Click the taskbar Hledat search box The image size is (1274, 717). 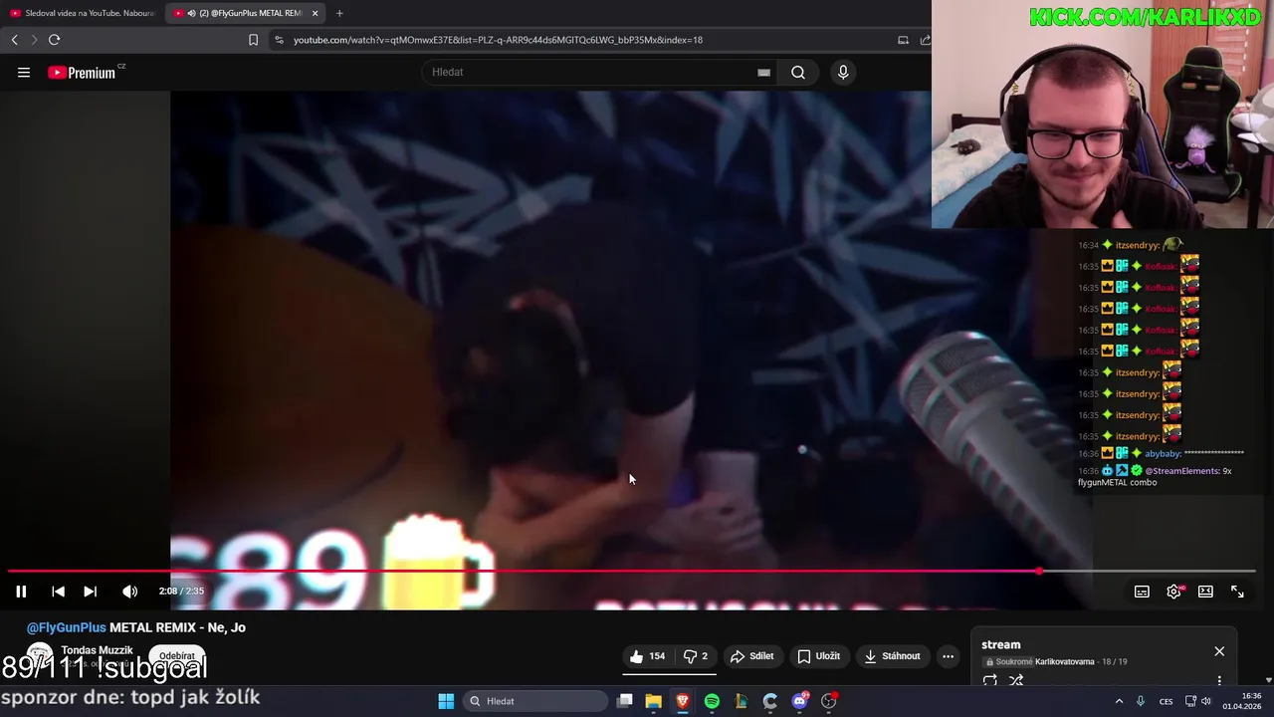pos(535,701)
